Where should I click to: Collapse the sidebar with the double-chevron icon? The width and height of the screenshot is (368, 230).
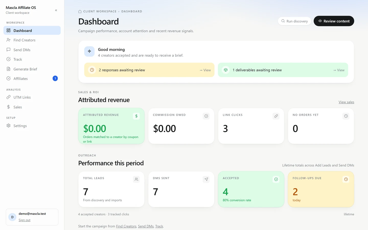pyautogui.click(x=56, y=10)
